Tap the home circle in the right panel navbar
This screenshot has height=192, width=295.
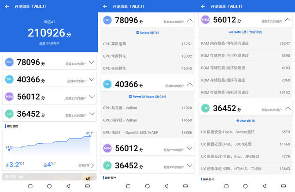(x=245, y=186)
